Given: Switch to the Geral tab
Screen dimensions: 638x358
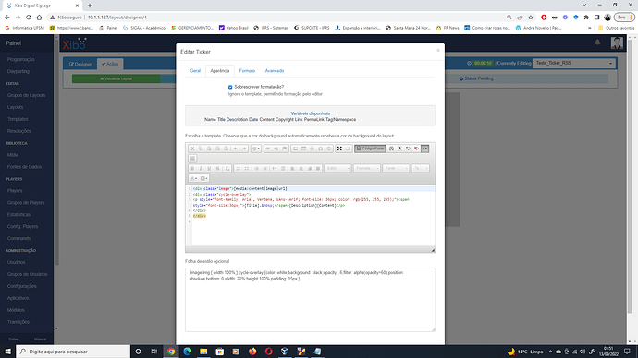Looking at the screenshot, I should tap(195, 71).
